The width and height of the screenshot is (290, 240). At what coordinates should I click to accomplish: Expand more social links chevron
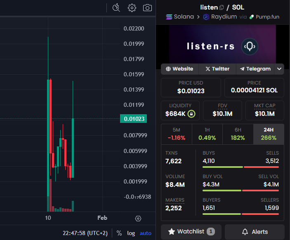point(279,69)
